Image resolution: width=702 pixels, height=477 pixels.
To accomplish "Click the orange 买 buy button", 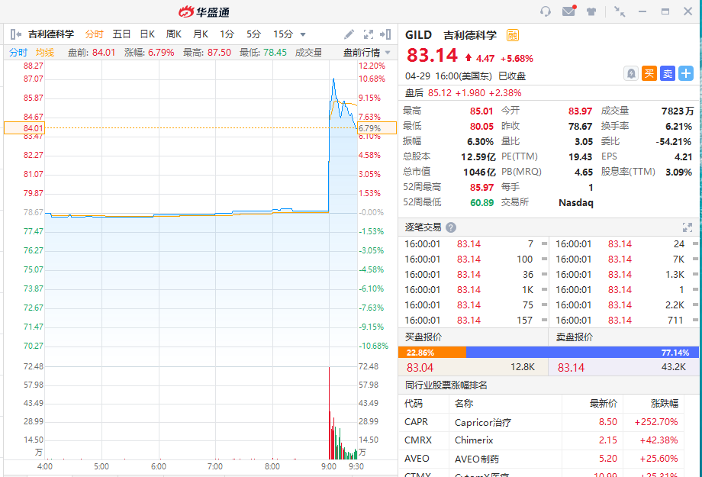I will (649, 73).
